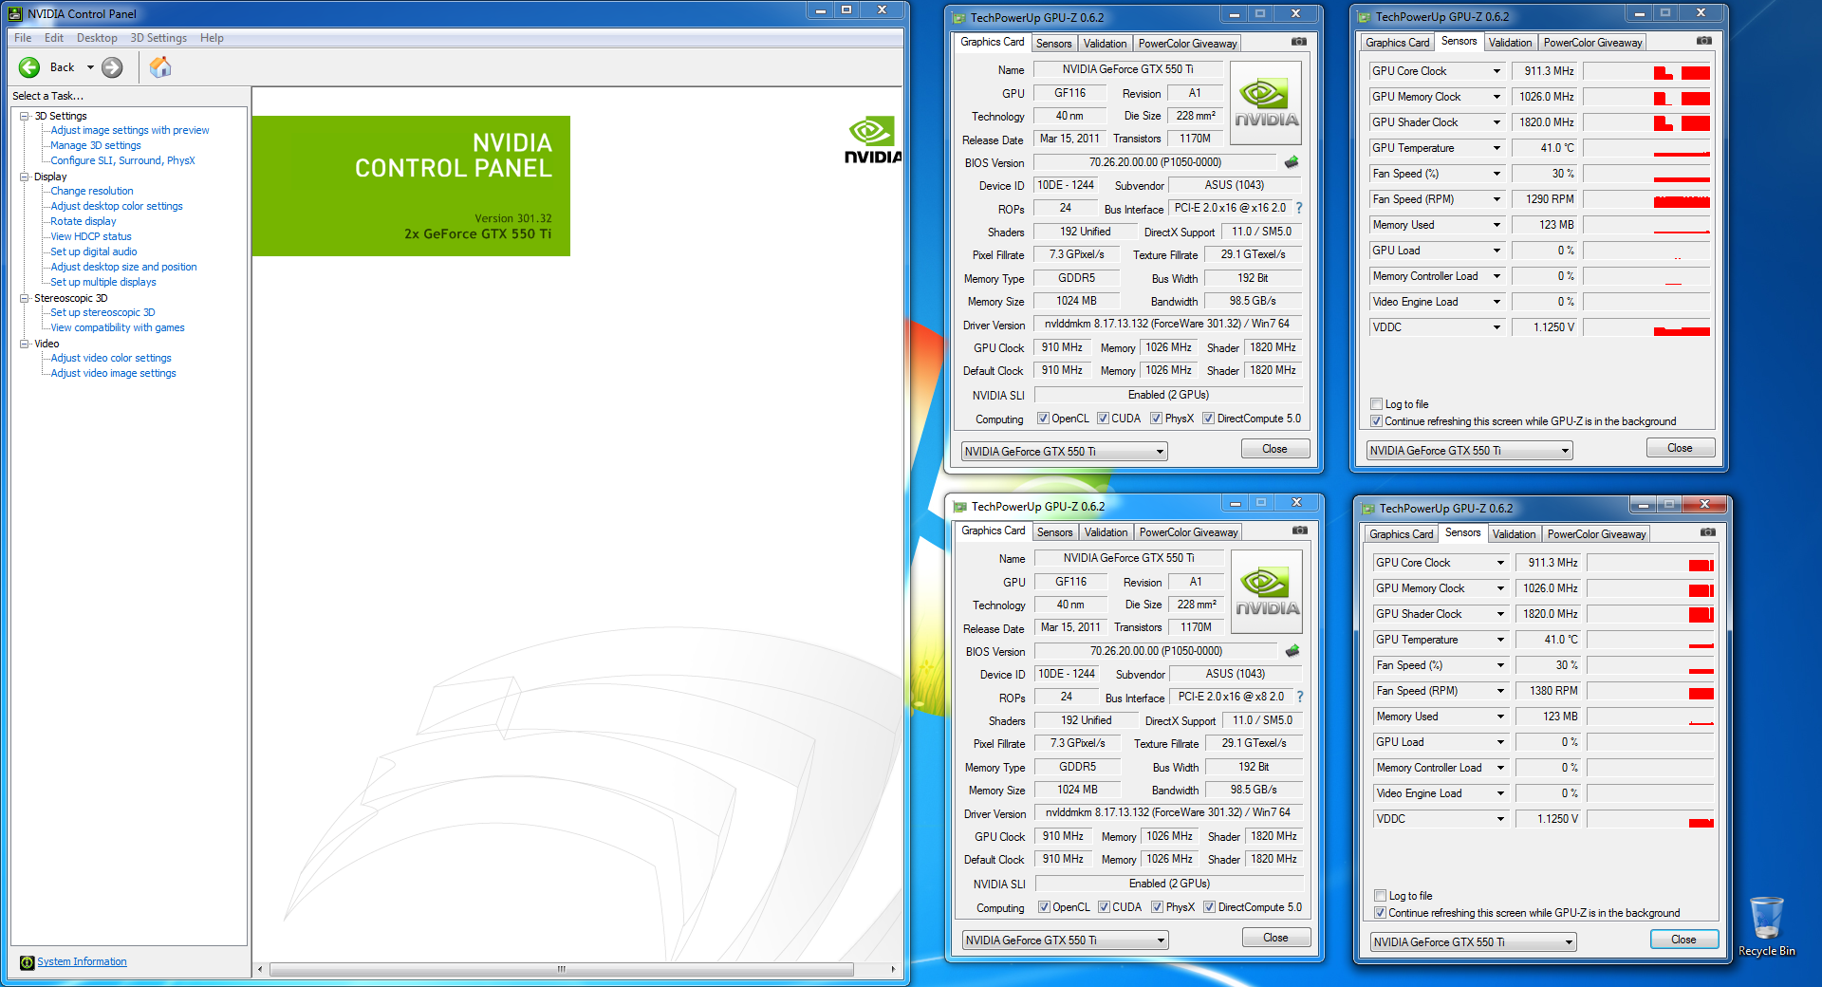Click camera screenshot icon in upper Graphics Card window
Viewport: 1822px width, 987px height.
point(1299,42)
